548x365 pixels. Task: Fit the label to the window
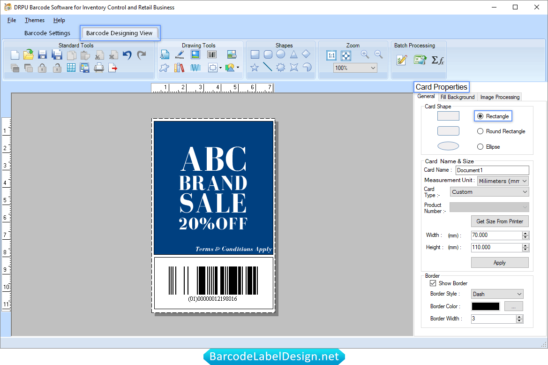tap(345, 55)
